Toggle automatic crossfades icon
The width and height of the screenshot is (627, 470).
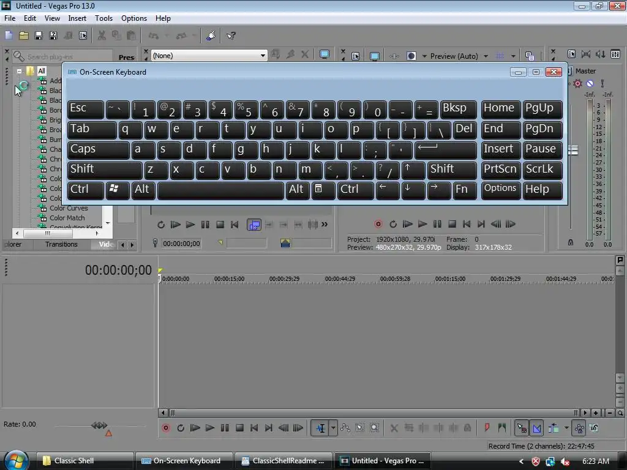[536, 428]
